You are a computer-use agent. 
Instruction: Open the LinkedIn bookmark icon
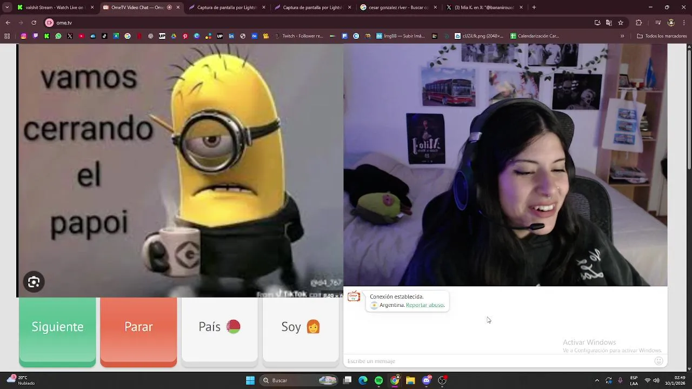[231, 36]
